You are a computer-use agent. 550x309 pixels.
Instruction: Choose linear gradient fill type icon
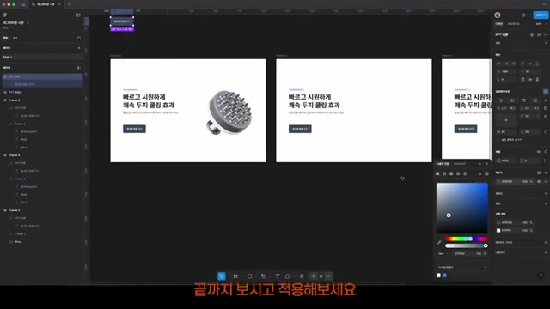pyautogui.click(x=444, y=173)
